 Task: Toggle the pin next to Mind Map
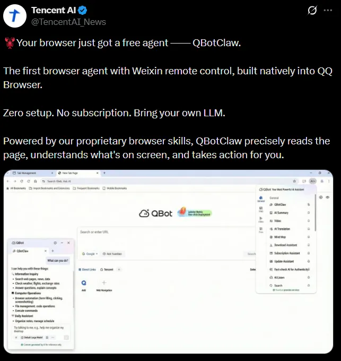[x=309, y=237]
